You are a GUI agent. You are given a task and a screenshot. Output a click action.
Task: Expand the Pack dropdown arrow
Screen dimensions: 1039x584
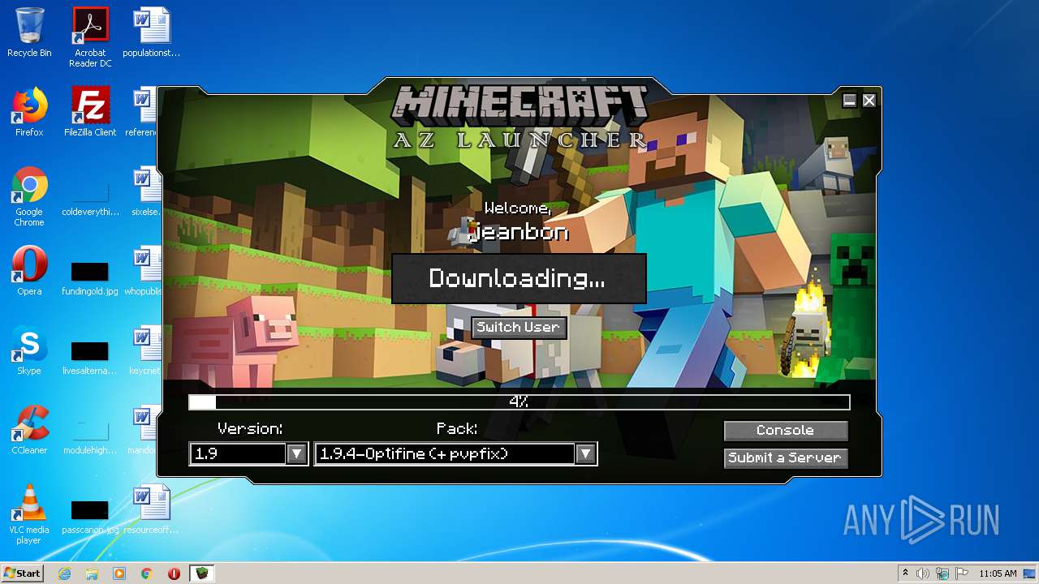coord(585,453)
